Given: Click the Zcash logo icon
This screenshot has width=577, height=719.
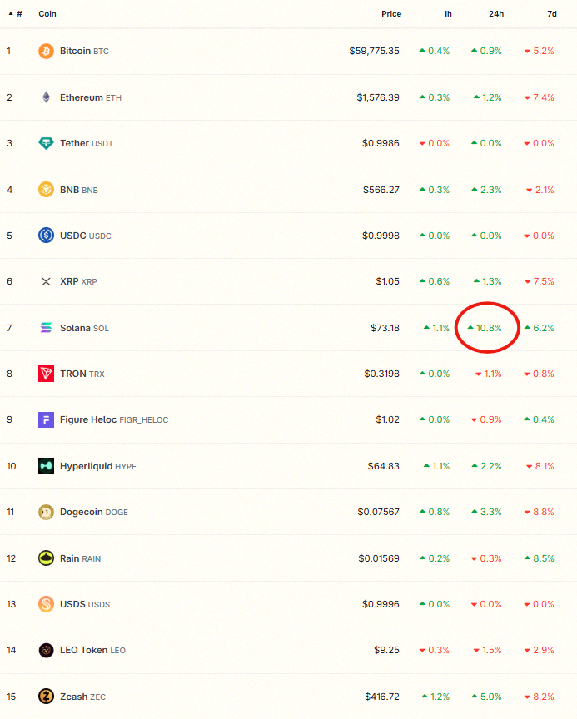Looking at the screenshot, I should (46, 696).
